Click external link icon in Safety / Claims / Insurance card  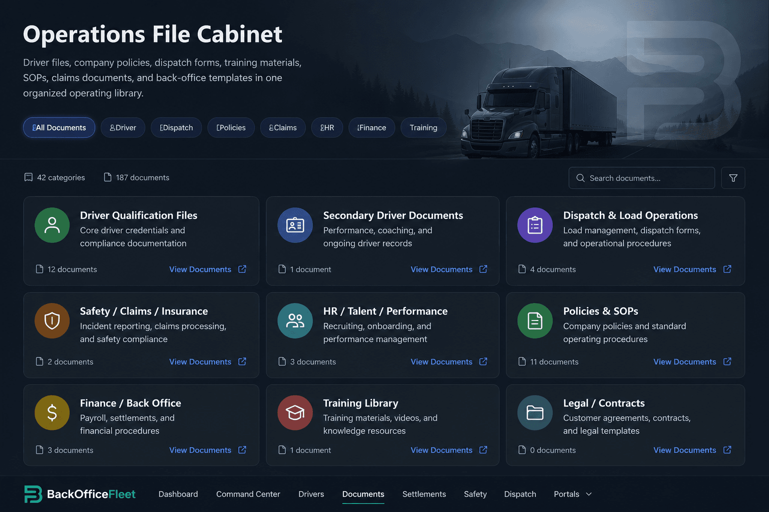(x=242, y=361)
